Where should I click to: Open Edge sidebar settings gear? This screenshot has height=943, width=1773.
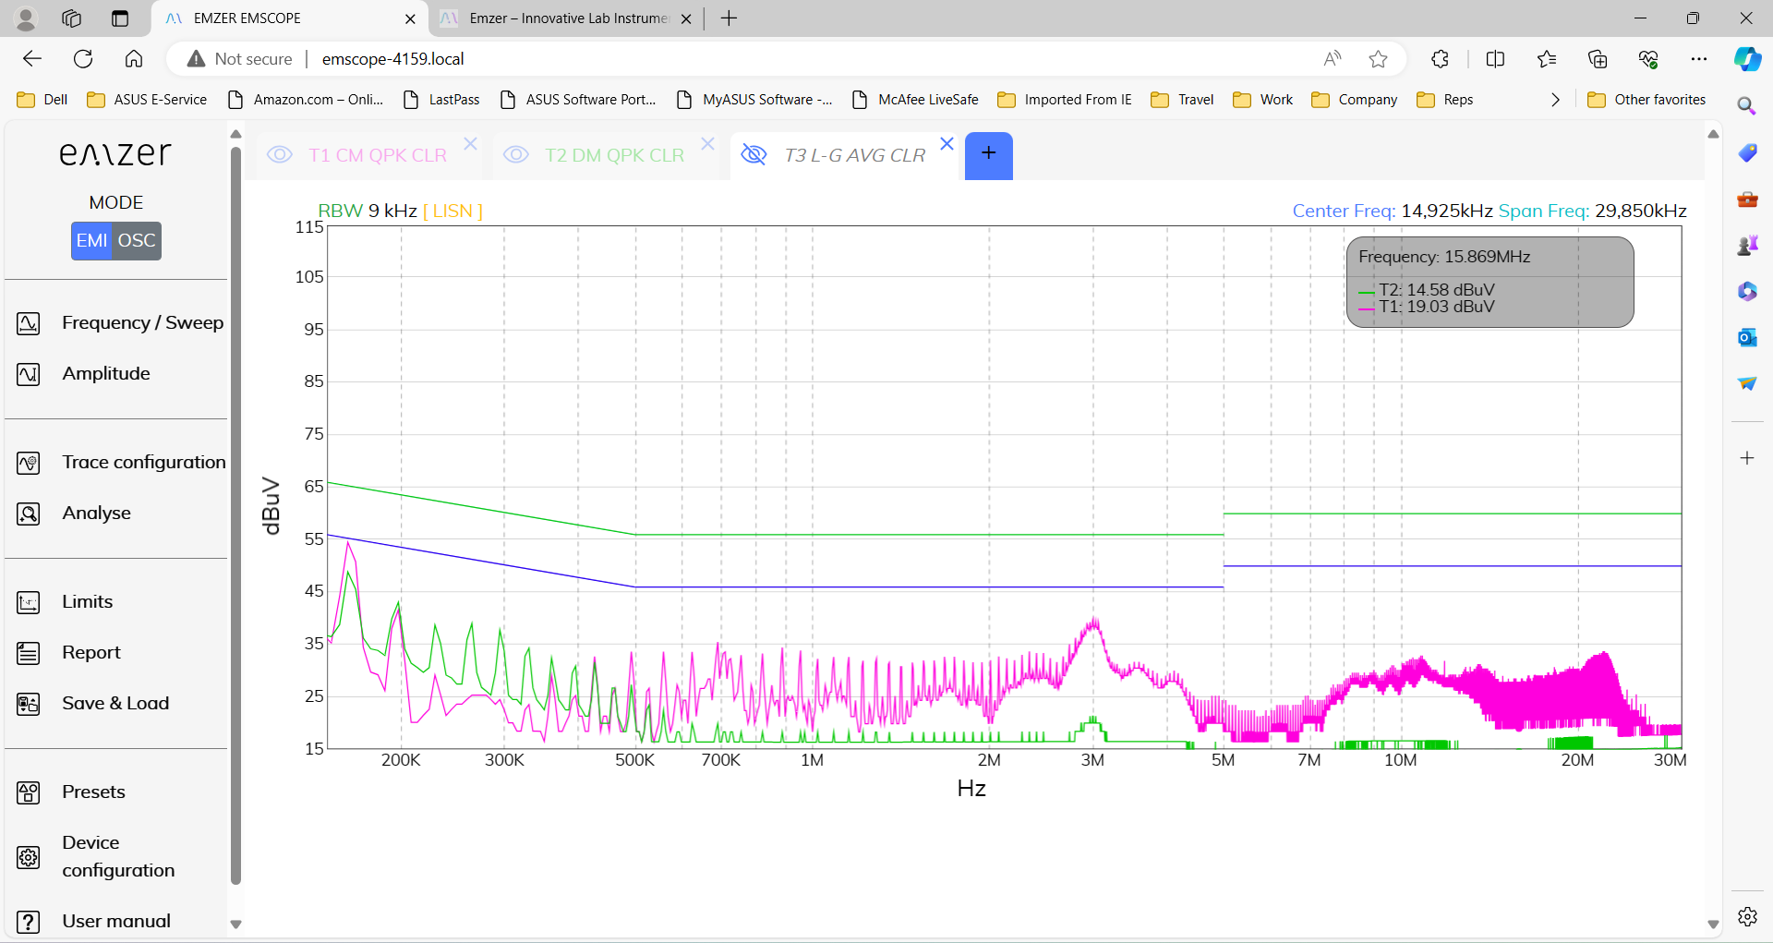(x=1747, y=916)
